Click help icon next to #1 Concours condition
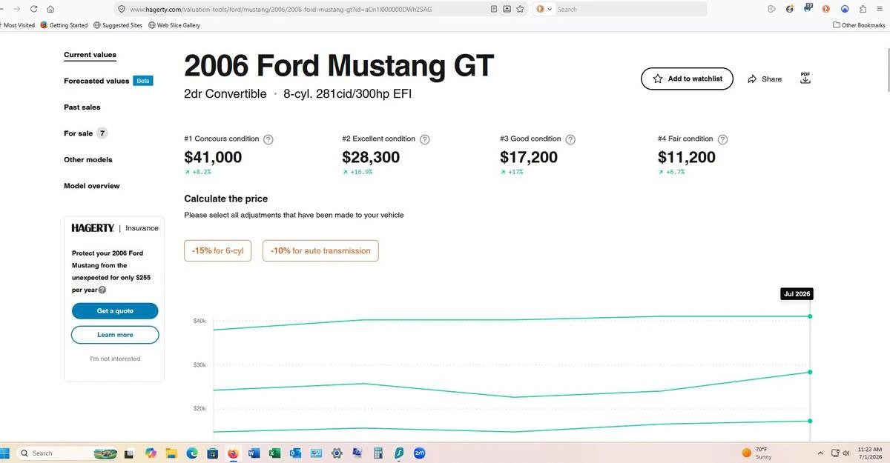The width and height of the screenshot is (890, 463). click(x=268, y=139)
